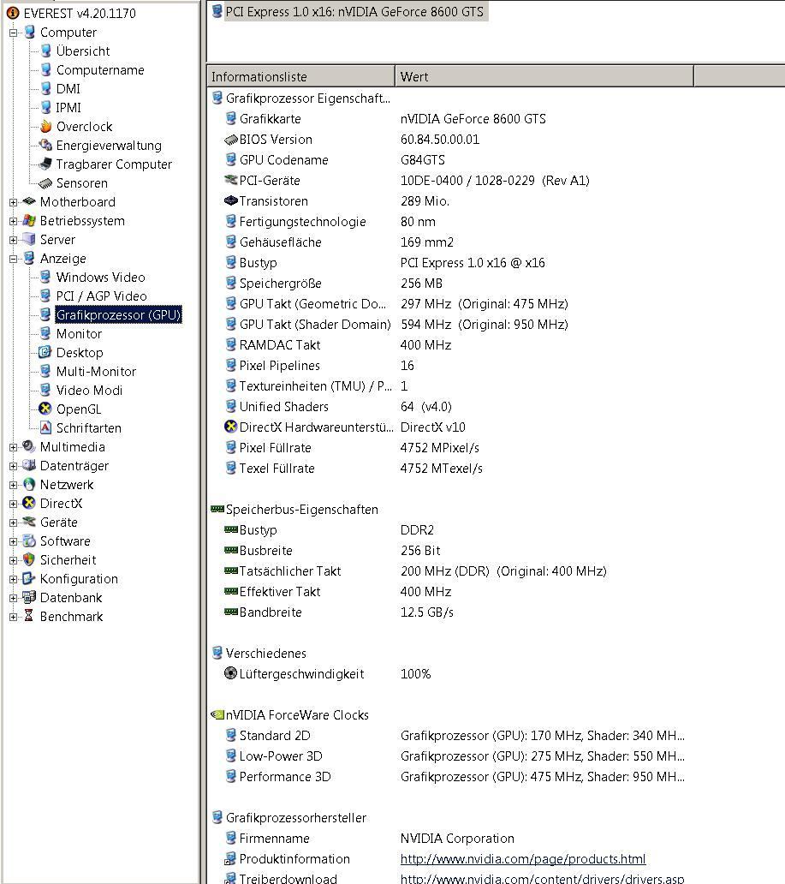Click the Wert column header
The image size is (785, 884).
544,77
